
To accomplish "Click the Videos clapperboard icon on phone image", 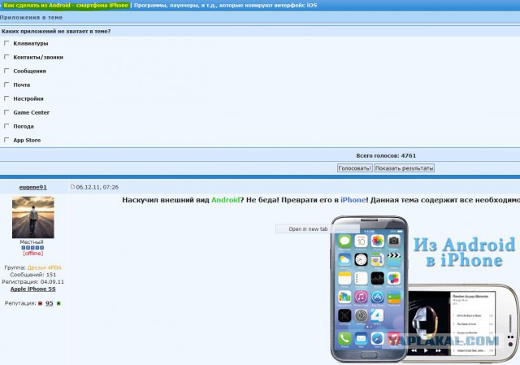I will [393, 260].
